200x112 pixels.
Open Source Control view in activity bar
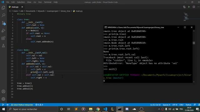click(x=3, y=23)
